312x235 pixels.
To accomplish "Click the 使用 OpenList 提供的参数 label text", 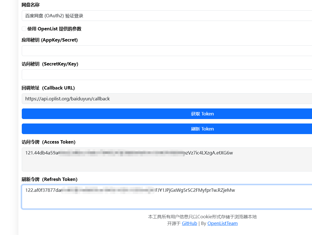I will [54, 29].
